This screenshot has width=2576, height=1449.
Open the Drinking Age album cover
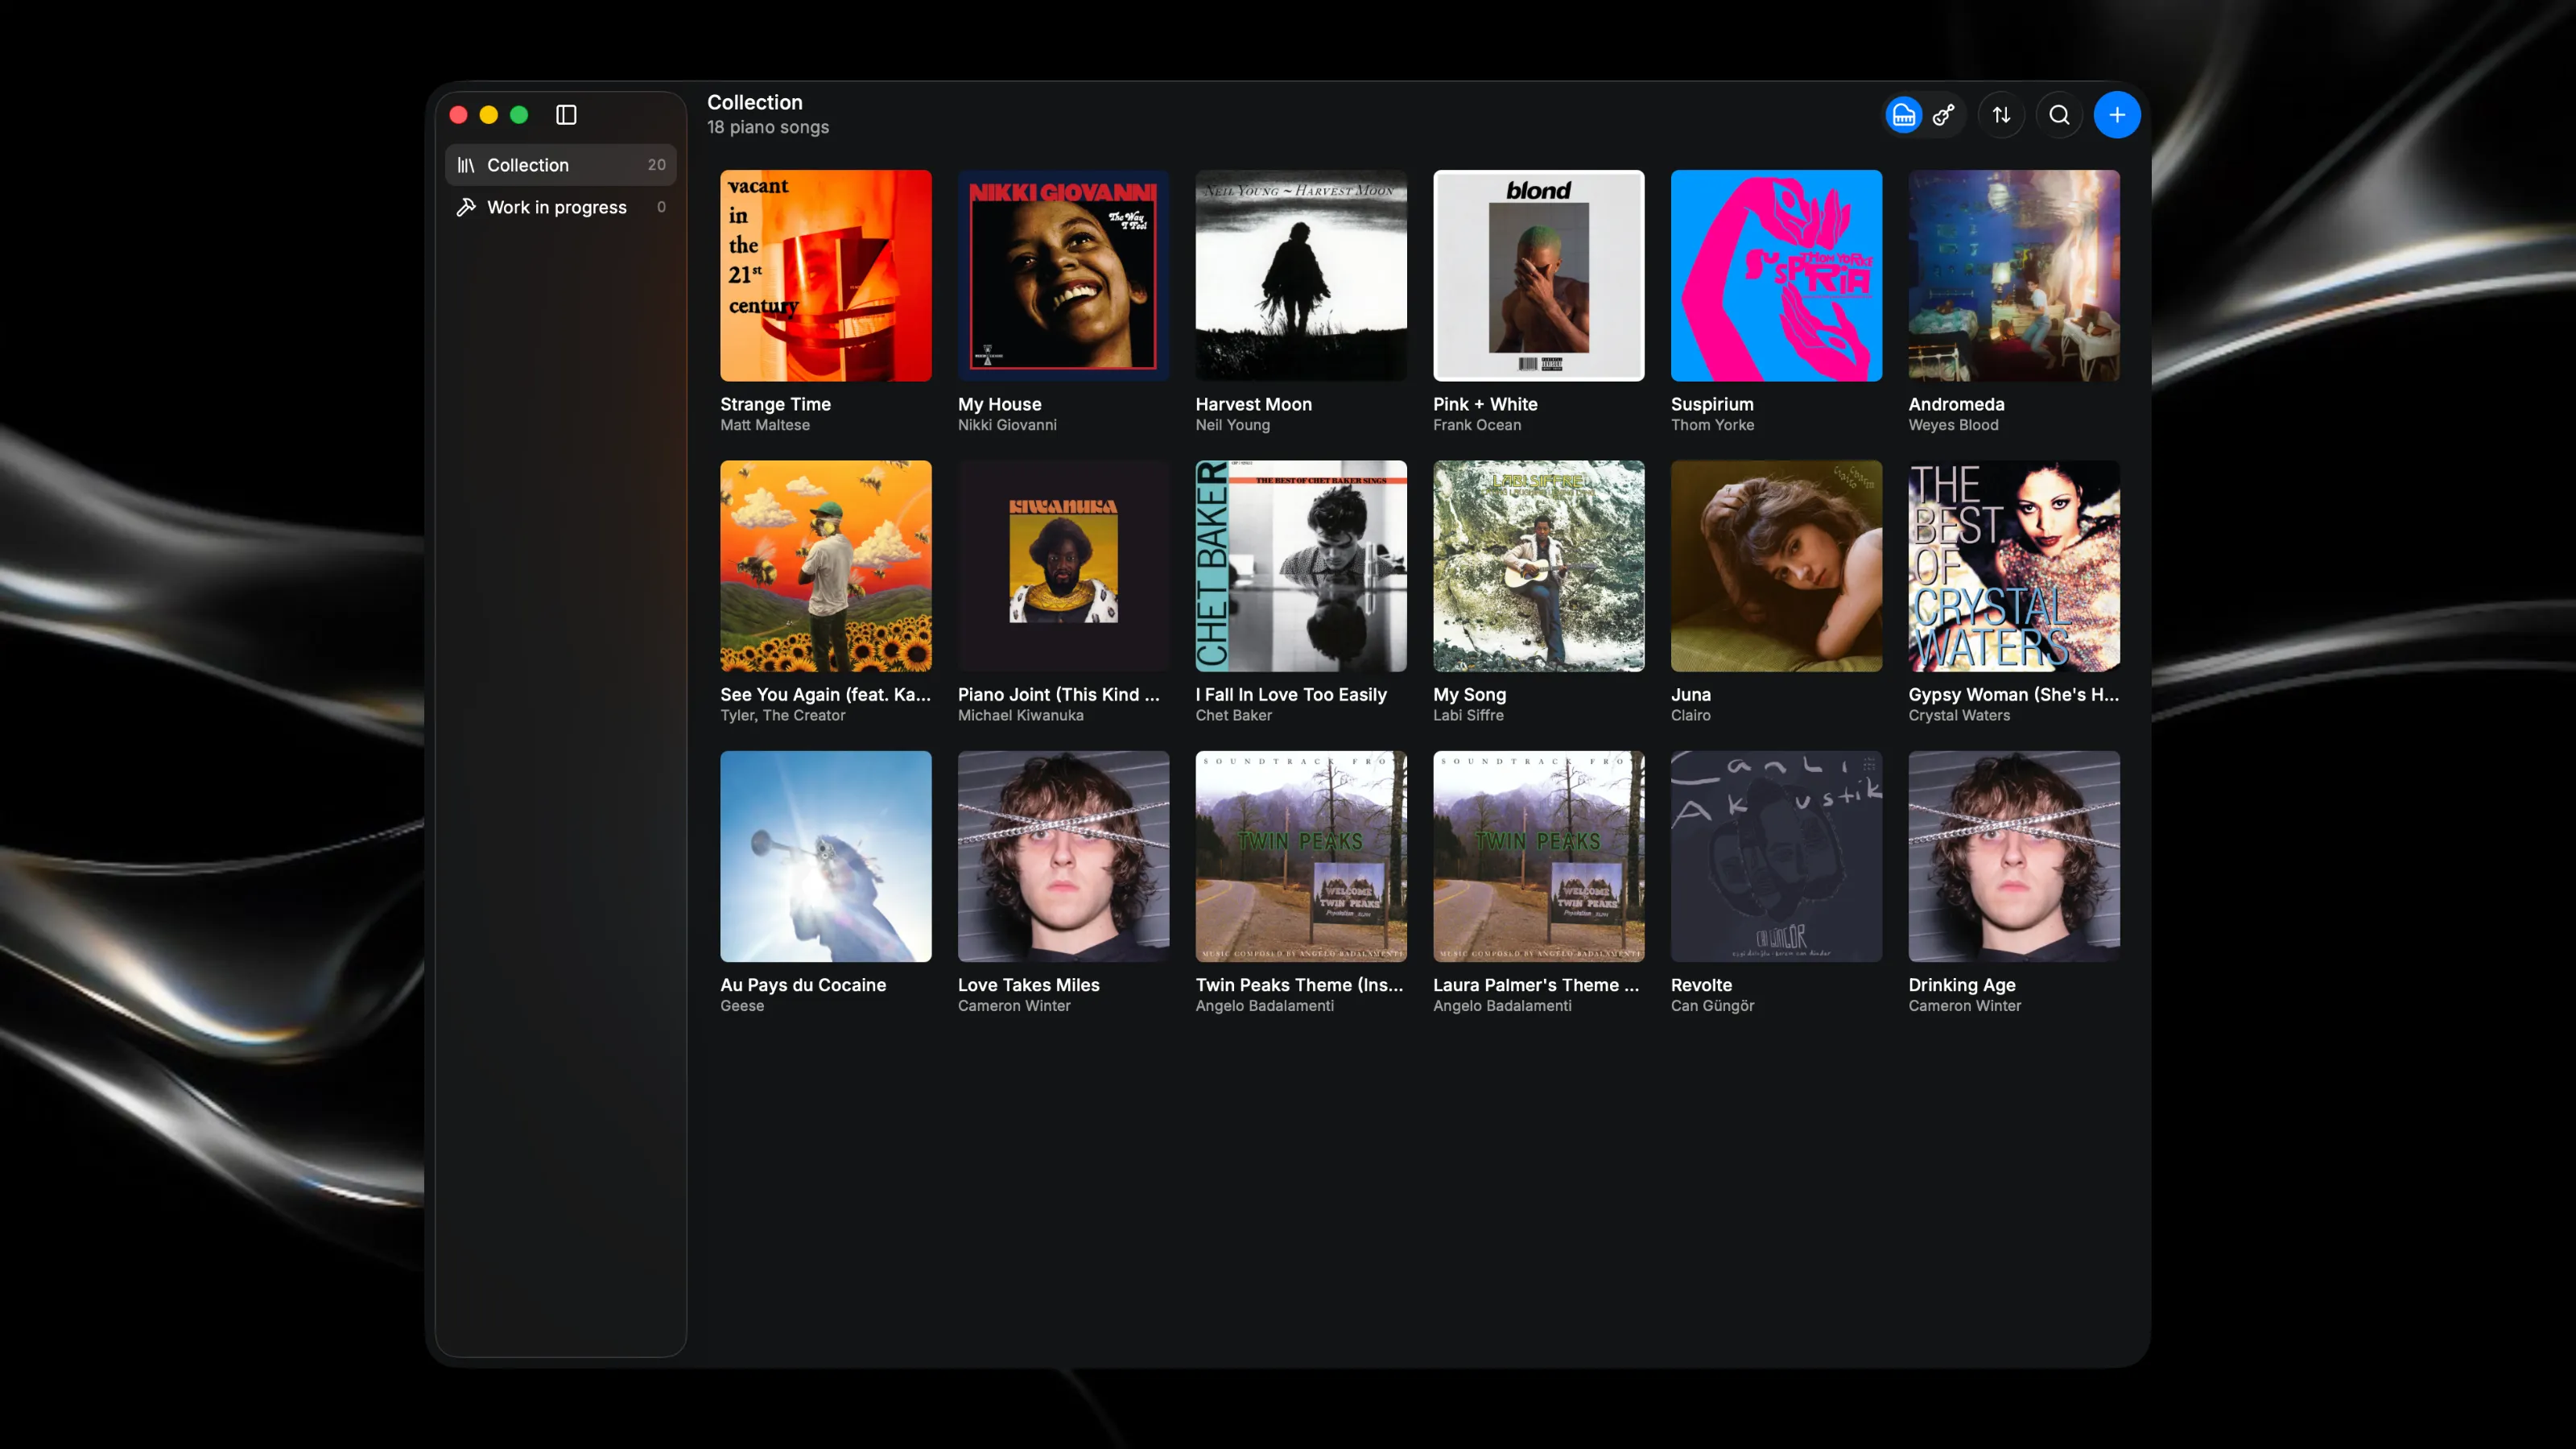(x=2014, y=856)
